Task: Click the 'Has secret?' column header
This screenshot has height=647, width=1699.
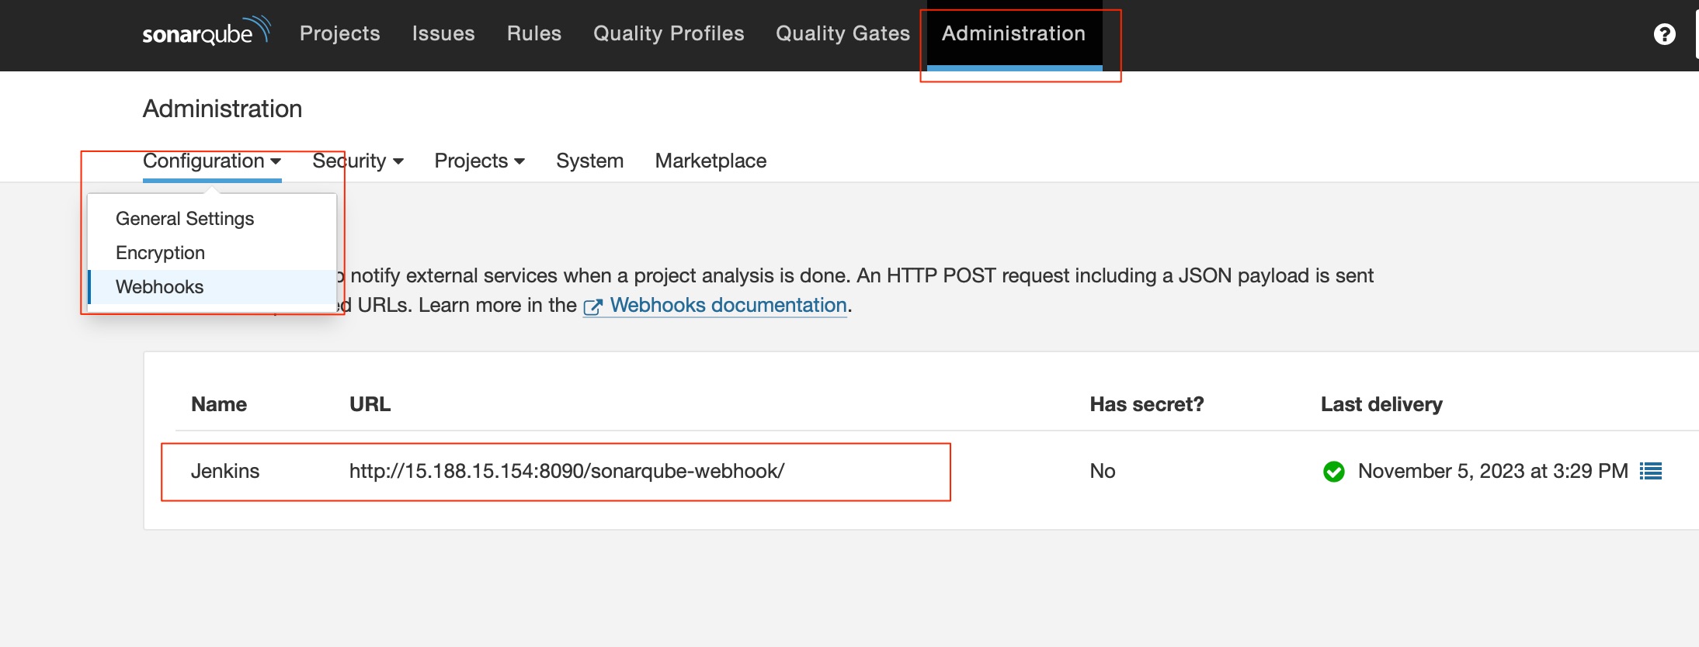Action: tap(1147, 404)
